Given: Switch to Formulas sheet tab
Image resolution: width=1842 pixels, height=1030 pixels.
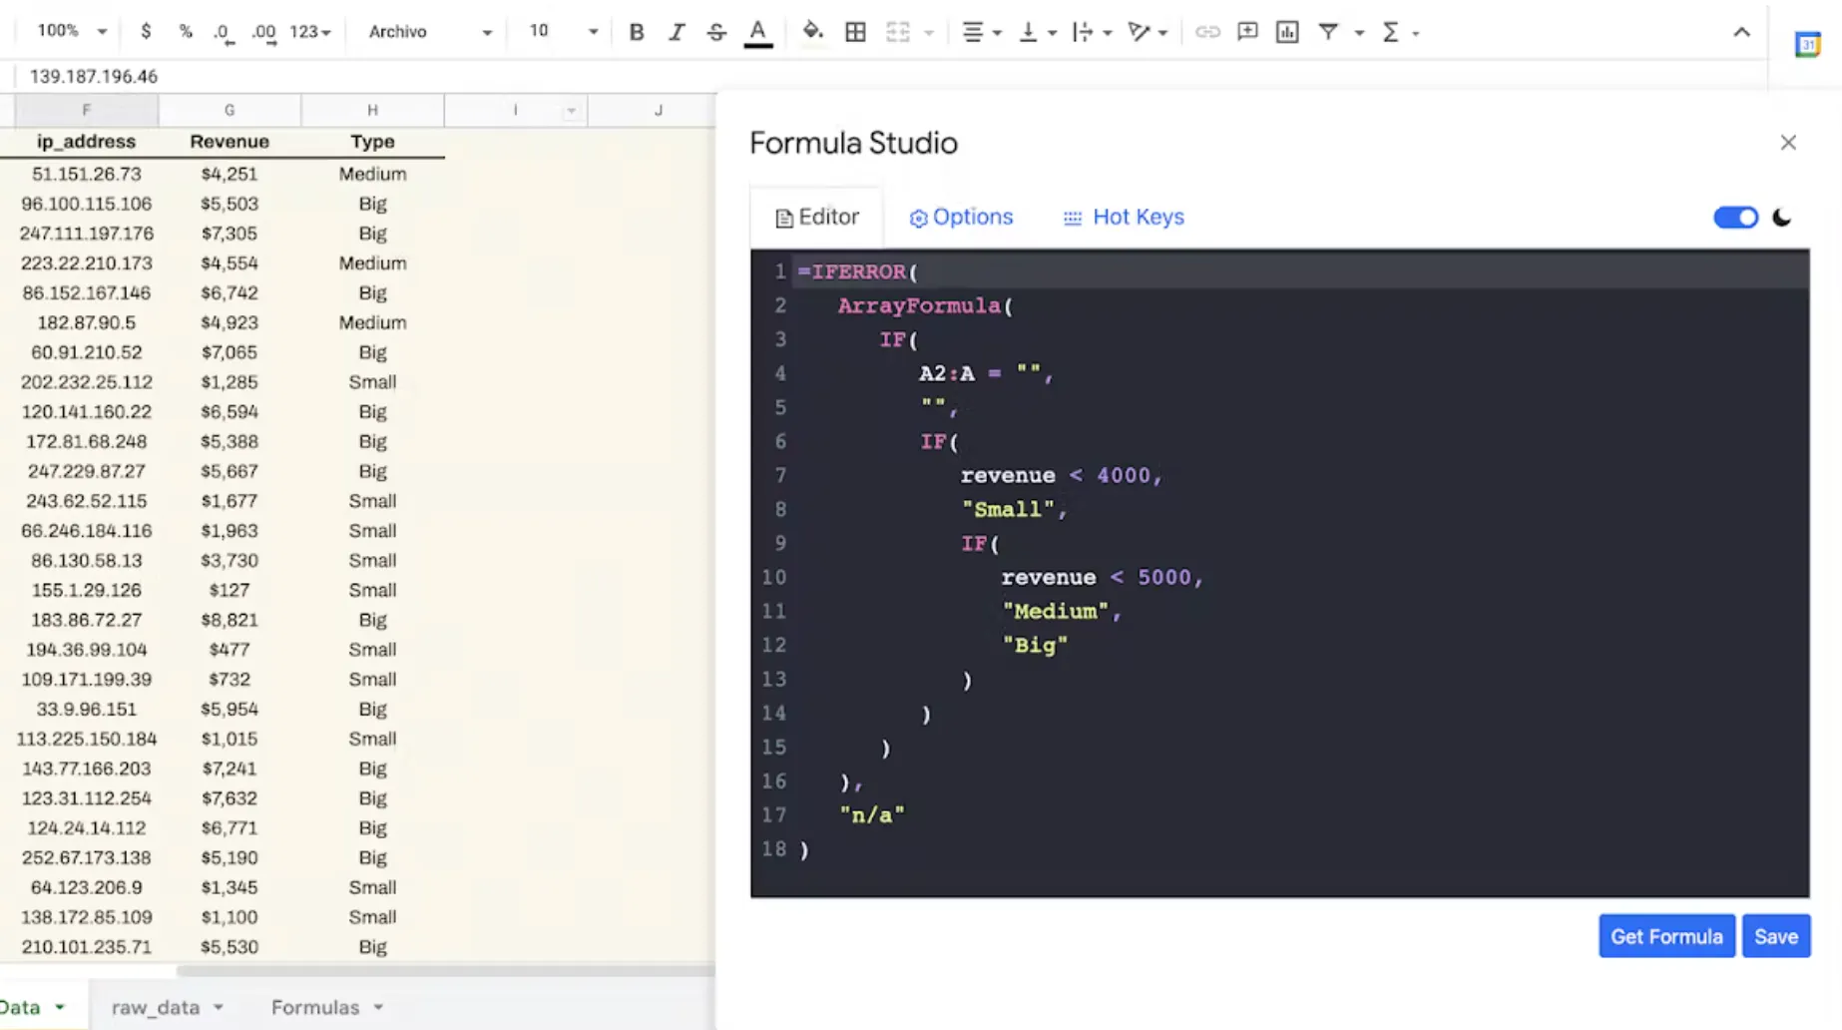Looking at the screenshot, I should (315, 1007).
